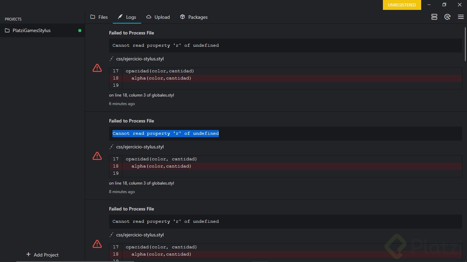Switch to the Files tab

pos(99,17)
